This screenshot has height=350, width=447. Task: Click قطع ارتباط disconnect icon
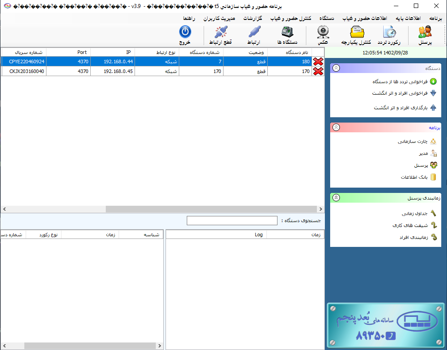point(221,32)
